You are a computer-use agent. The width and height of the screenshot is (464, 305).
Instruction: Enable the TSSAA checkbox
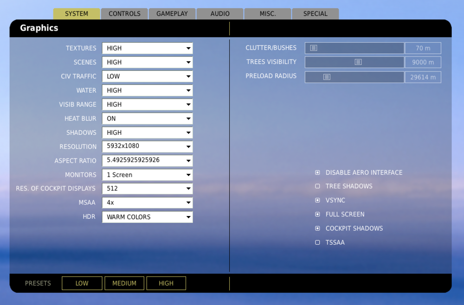(x=317, y=242)
